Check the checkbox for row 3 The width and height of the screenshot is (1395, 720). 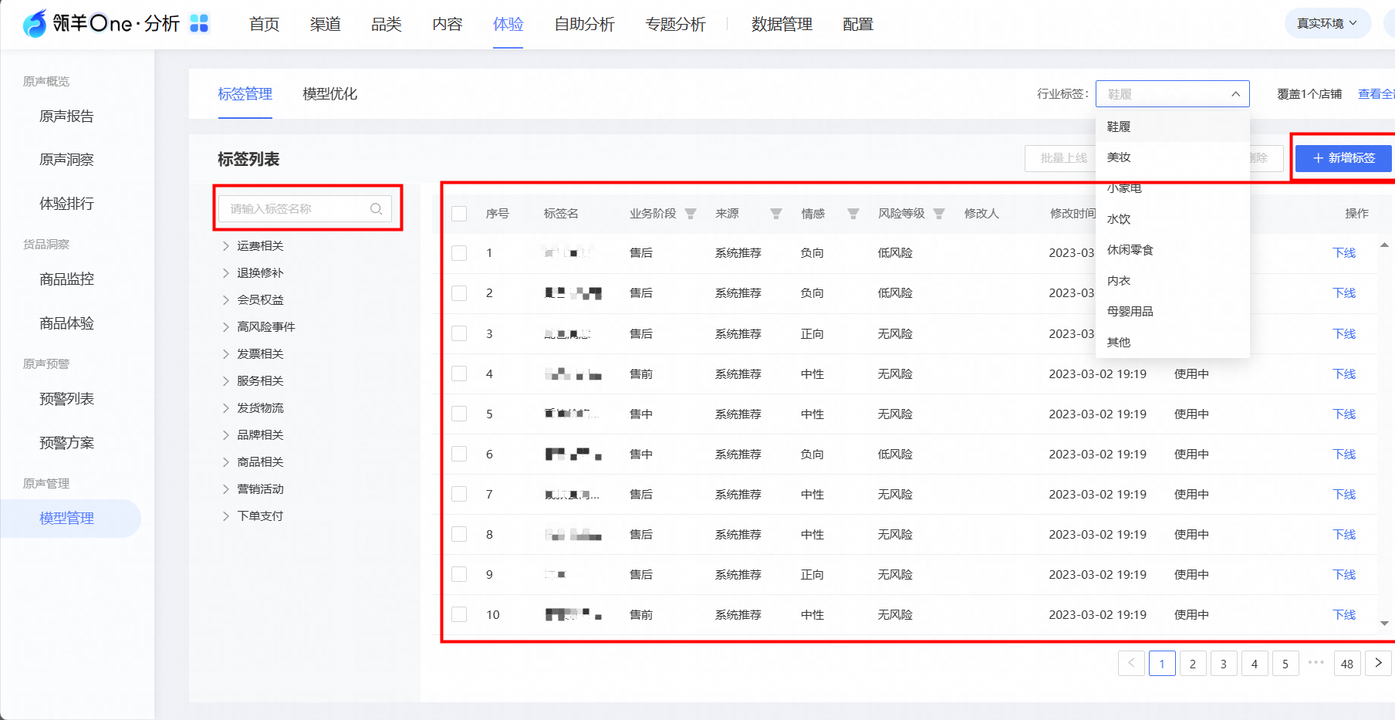(459, 333)
